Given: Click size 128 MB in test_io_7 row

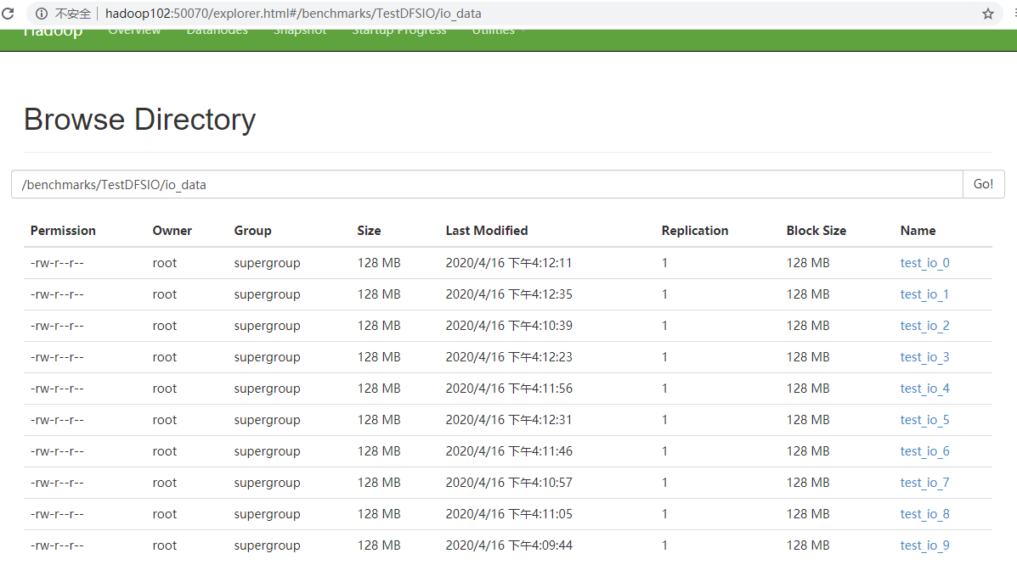Looking at the screenshot, I should pos(379,483).
